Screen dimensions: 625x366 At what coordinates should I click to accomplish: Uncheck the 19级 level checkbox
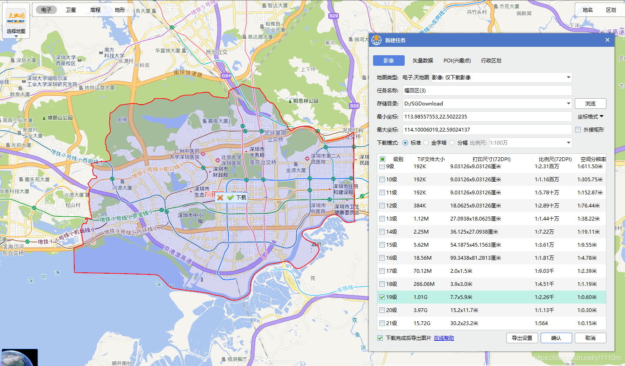point(382,297)
